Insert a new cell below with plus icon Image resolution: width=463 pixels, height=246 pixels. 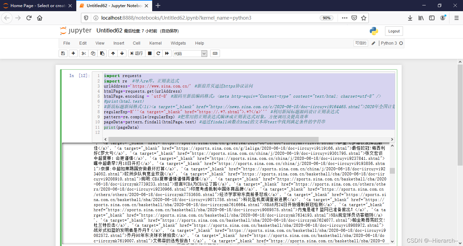(x=73, y=53)
